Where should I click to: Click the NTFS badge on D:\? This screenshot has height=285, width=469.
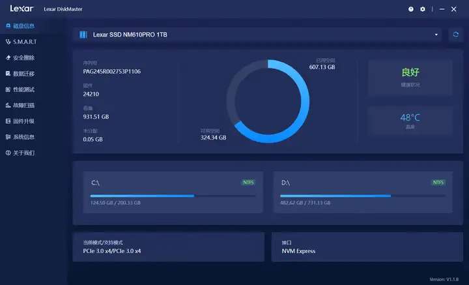tap(438, 183)
